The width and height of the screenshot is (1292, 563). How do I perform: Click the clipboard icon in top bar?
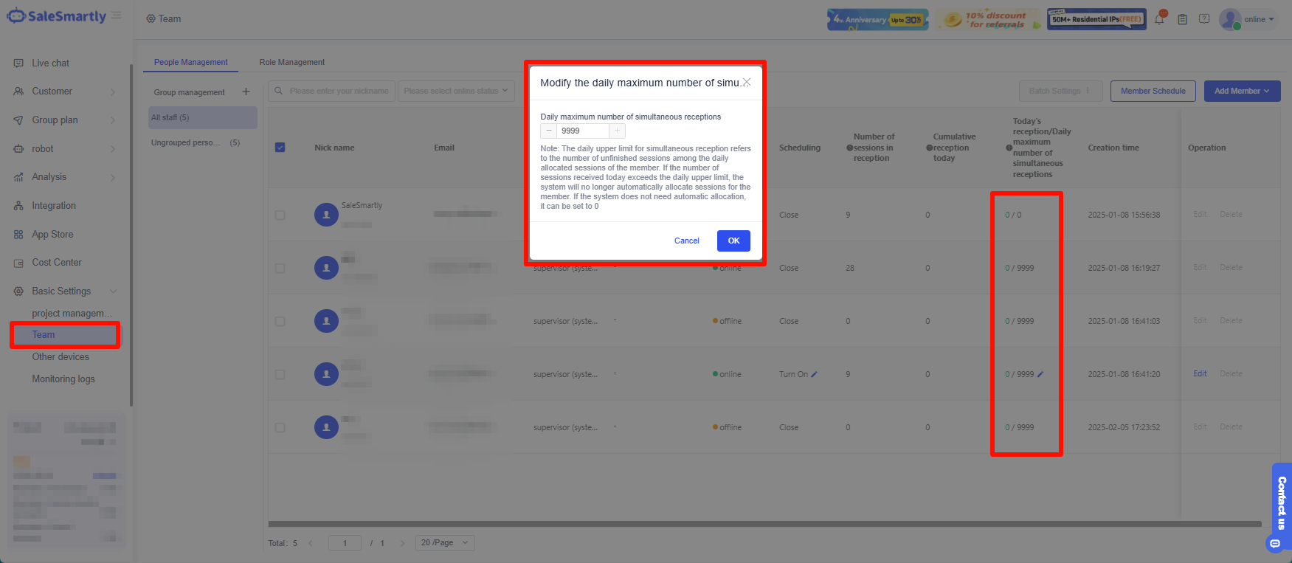[x=1182, y=20]
